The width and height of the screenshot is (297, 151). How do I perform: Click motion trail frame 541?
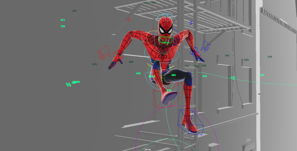[x=227, y=56]
